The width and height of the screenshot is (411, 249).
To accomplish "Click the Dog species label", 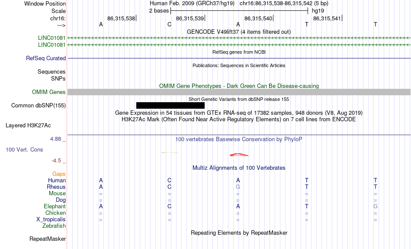I will click(61, 200).
